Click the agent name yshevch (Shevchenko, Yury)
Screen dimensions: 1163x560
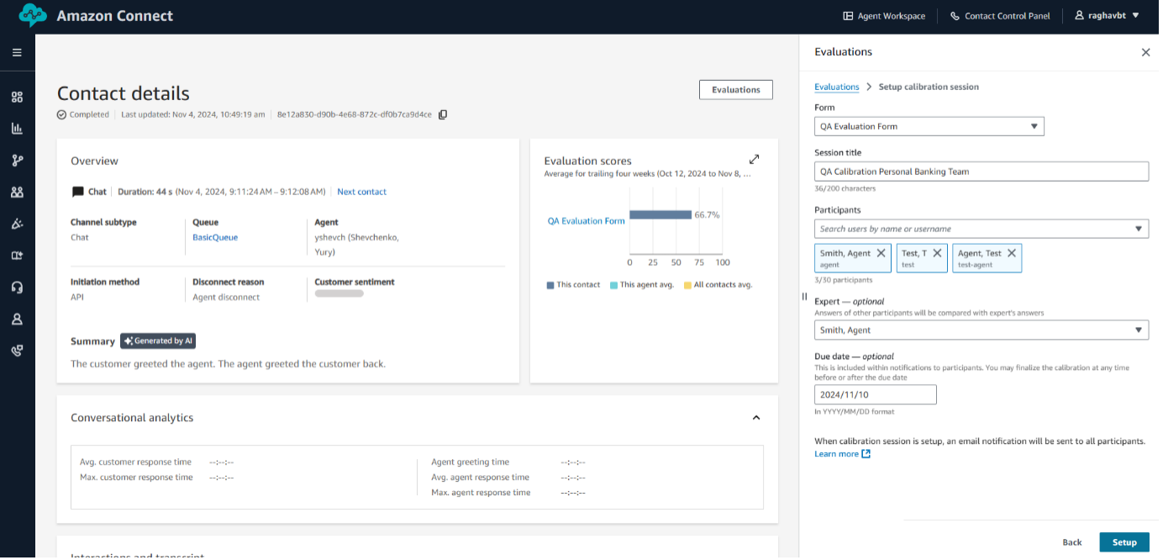(x=357, y=245)
